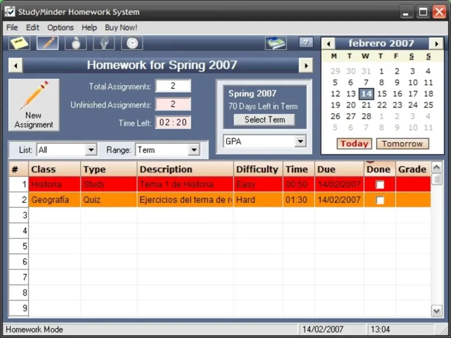Jump to Today in the calendar
The width and height of the screenshot is (451, 338).
click(x=354, y=144)
